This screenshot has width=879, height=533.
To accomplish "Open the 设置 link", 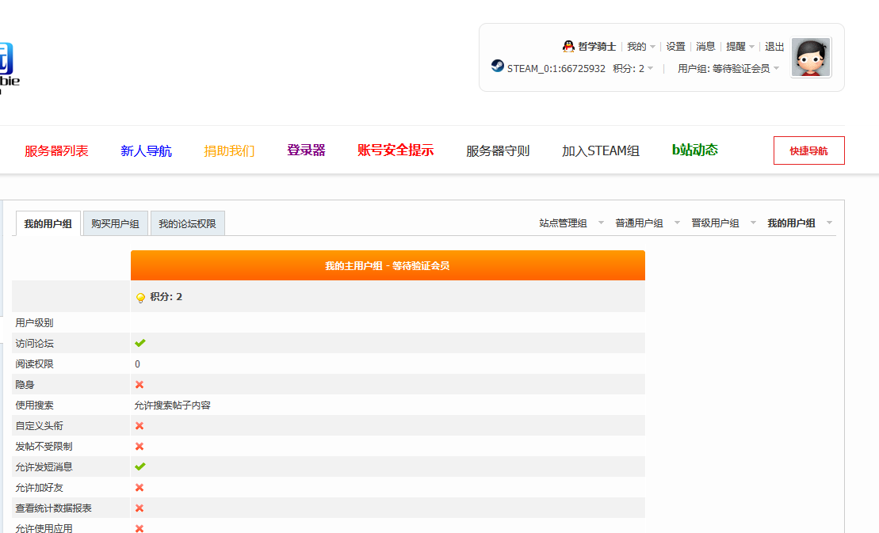I will tap(675, 47).
